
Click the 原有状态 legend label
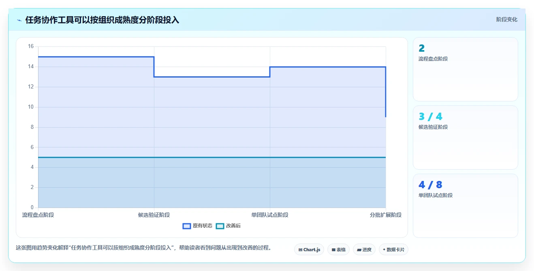pos(203,226)
